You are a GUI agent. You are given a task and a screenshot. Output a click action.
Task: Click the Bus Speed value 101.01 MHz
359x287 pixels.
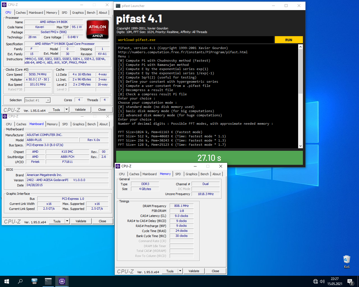(38, 84)
